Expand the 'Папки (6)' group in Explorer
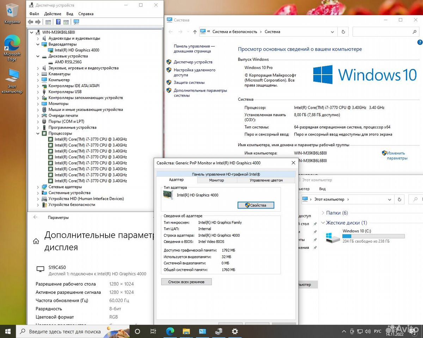This screenshot has width=423, height=338. (x=323, y=213)
